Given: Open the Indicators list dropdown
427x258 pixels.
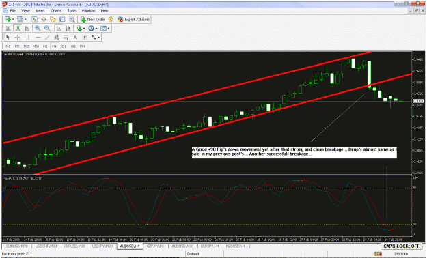Looking at the screenshot, I should [x=81, y=28].
